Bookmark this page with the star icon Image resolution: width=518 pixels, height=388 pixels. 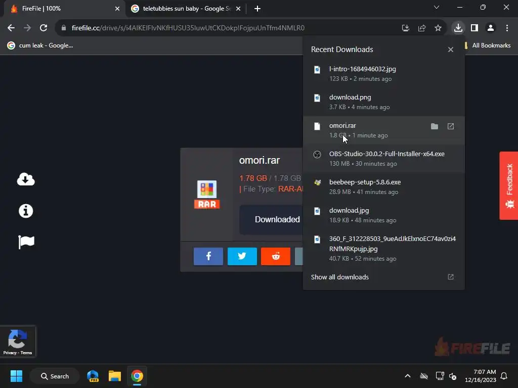(x=438, y=28)
